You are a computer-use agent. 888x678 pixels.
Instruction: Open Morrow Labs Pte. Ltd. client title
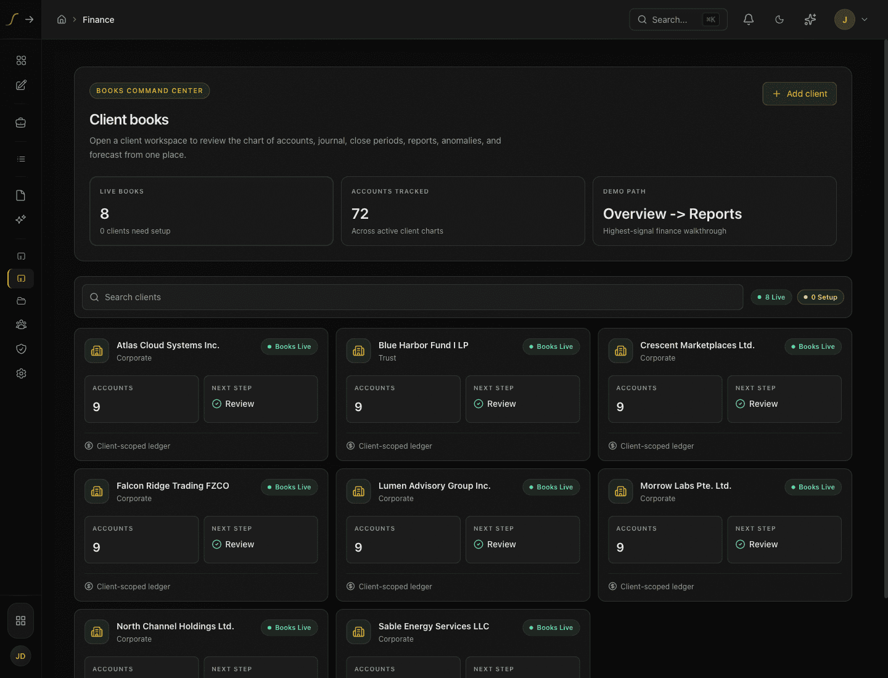pos(686,486)
